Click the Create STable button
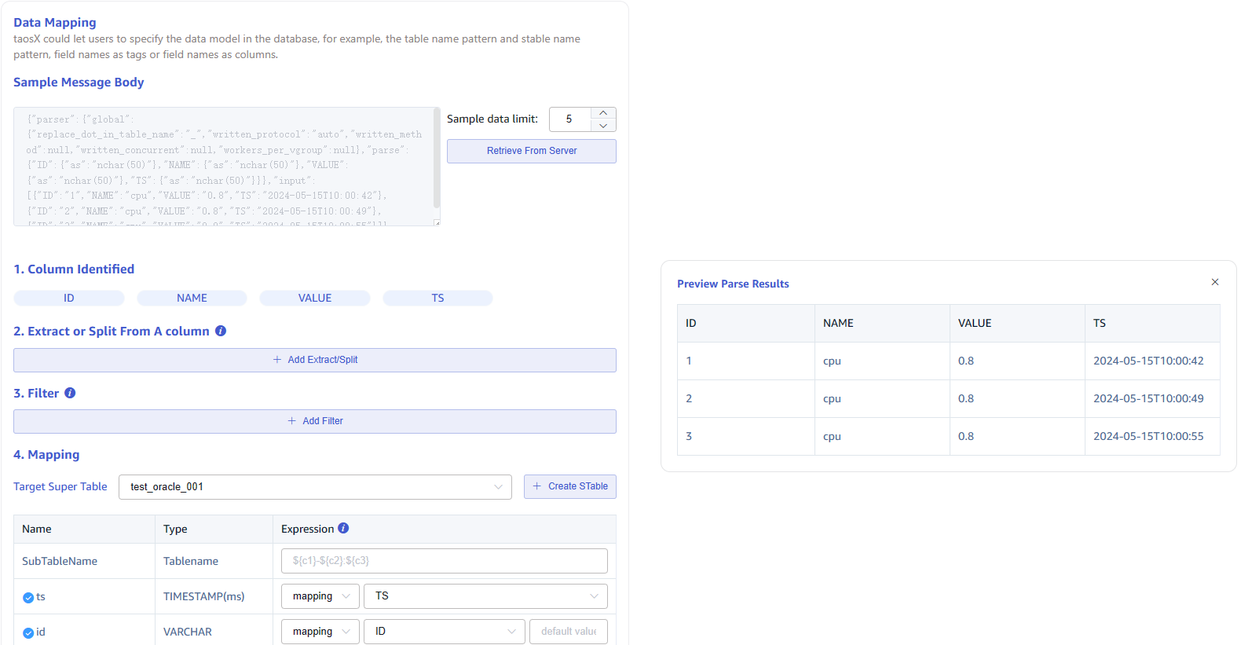This screenshot has height=645, width=1241. (569, 486)
